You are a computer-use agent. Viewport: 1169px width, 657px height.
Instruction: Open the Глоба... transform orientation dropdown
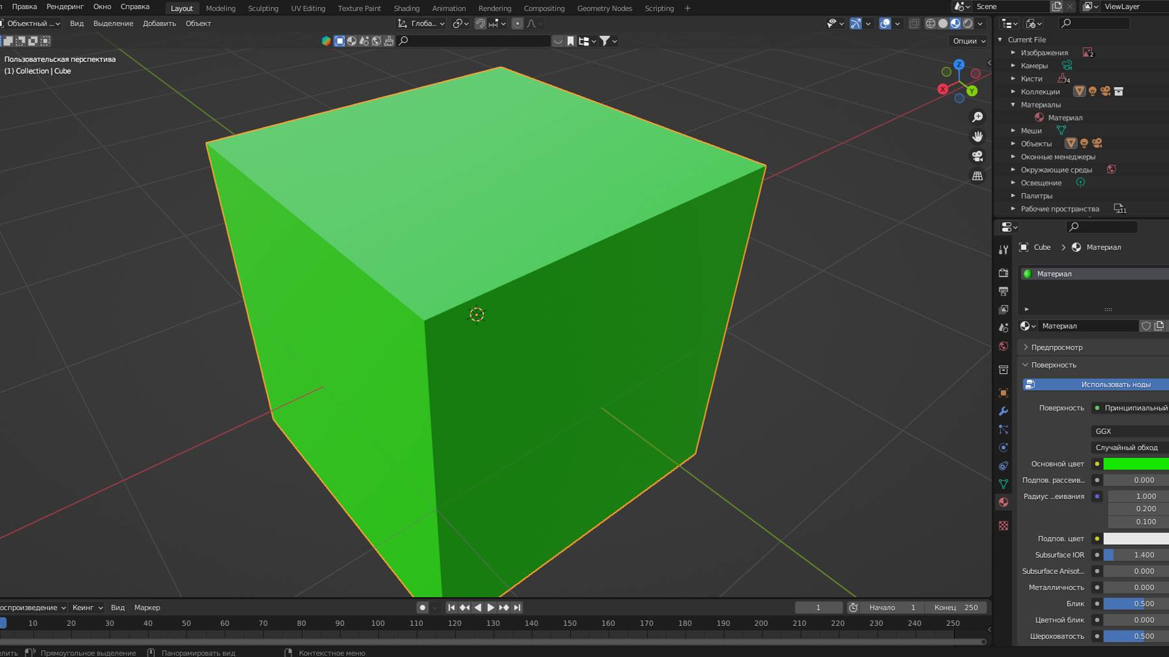422,23
